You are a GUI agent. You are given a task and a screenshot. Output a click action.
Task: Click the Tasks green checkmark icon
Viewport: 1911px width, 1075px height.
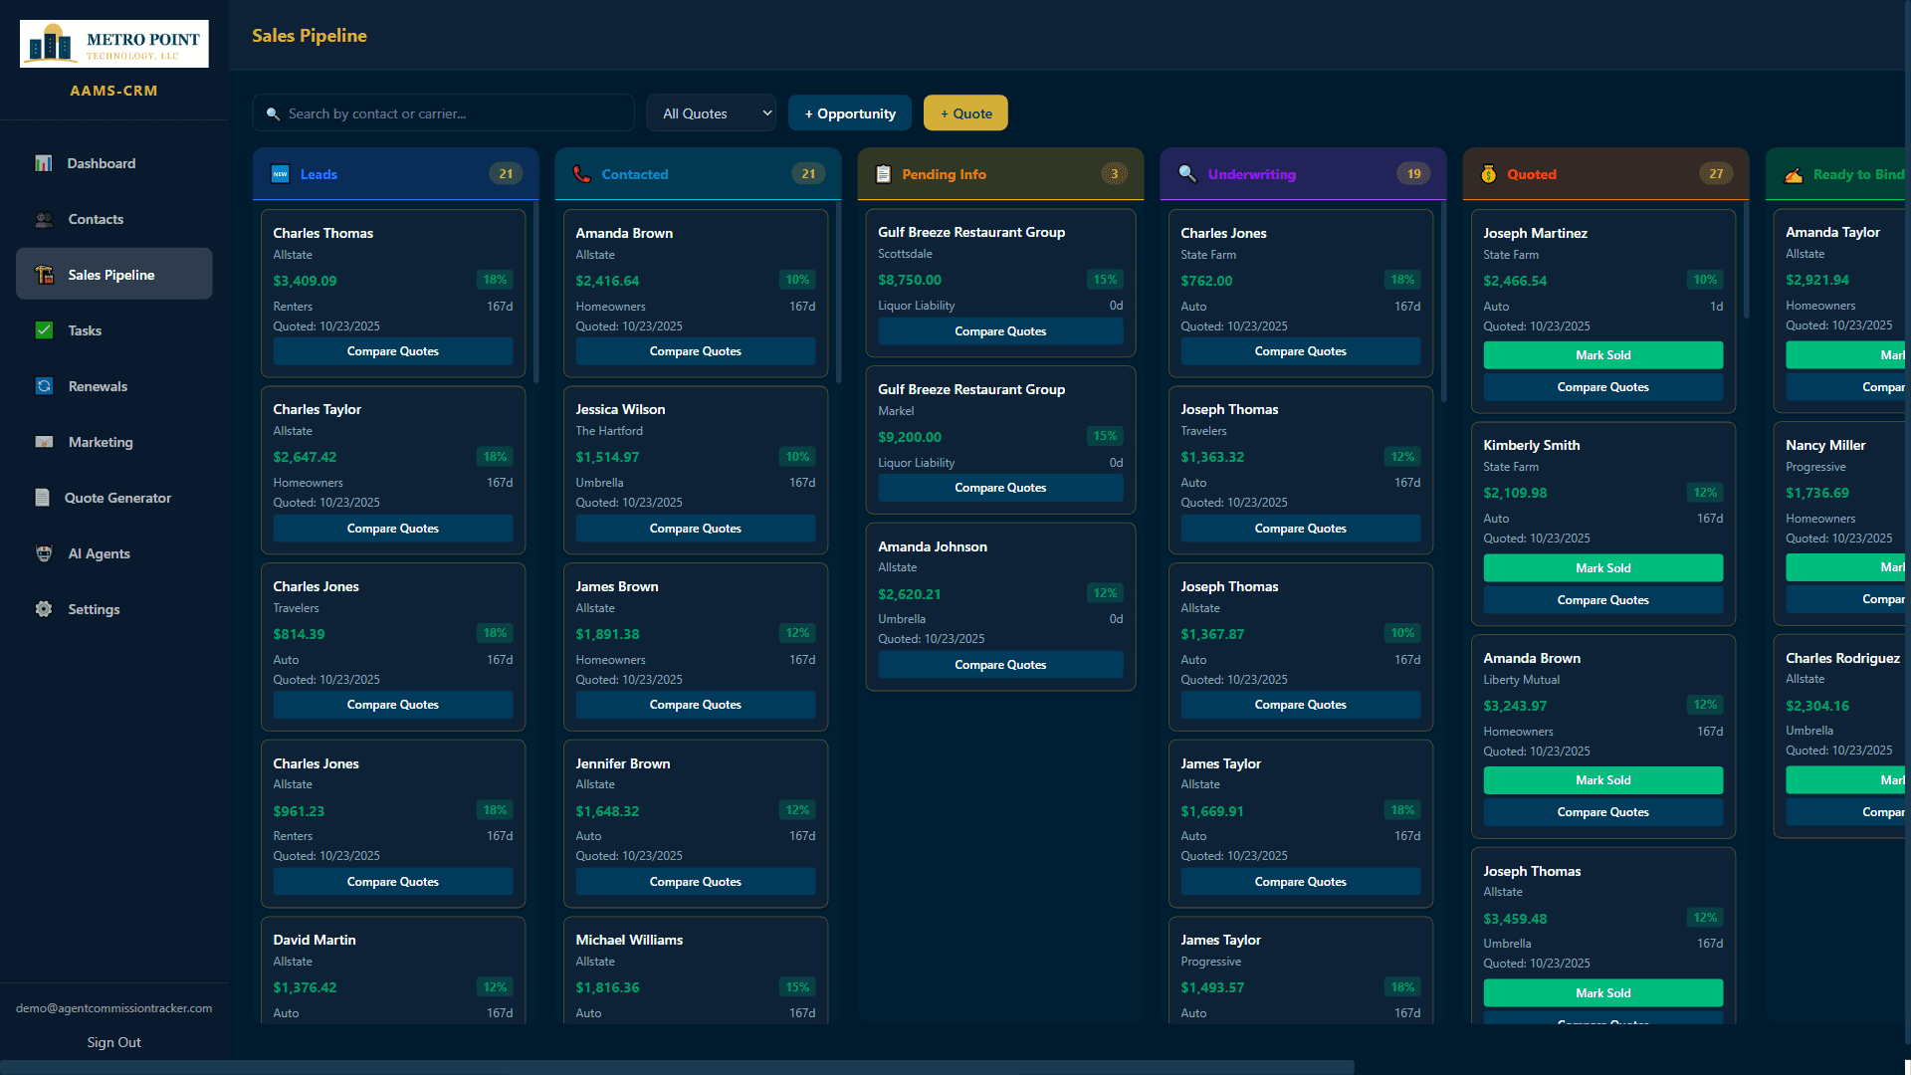[44, 330]
